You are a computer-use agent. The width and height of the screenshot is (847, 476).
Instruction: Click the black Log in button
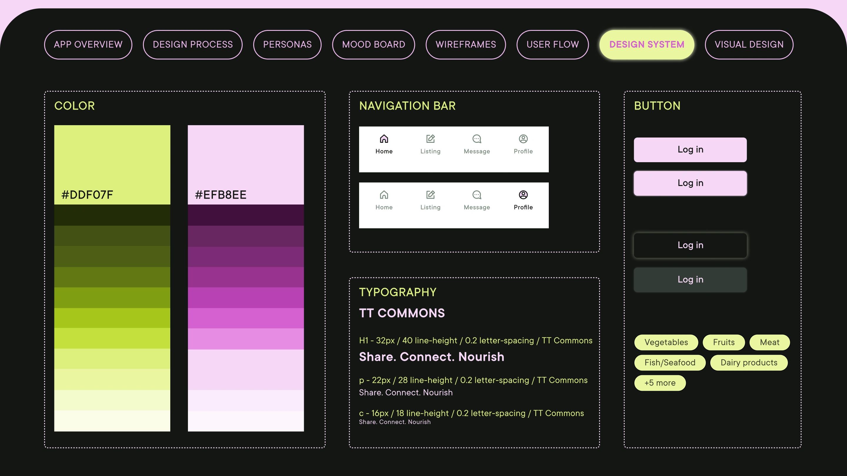point(690,245)
